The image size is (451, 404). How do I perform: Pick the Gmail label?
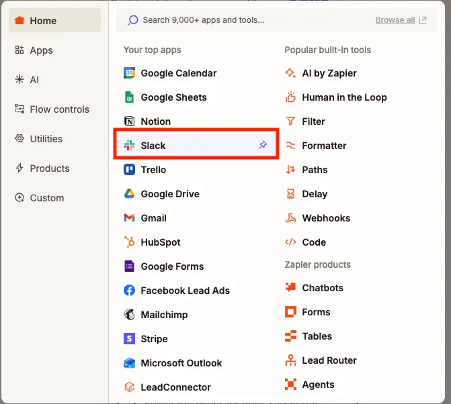pyautogui.click(x=154, y=217)
